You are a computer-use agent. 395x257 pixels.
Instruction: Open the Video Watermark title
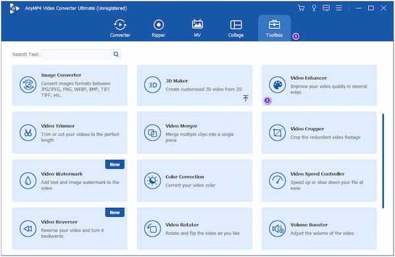[x=62, y=174]
